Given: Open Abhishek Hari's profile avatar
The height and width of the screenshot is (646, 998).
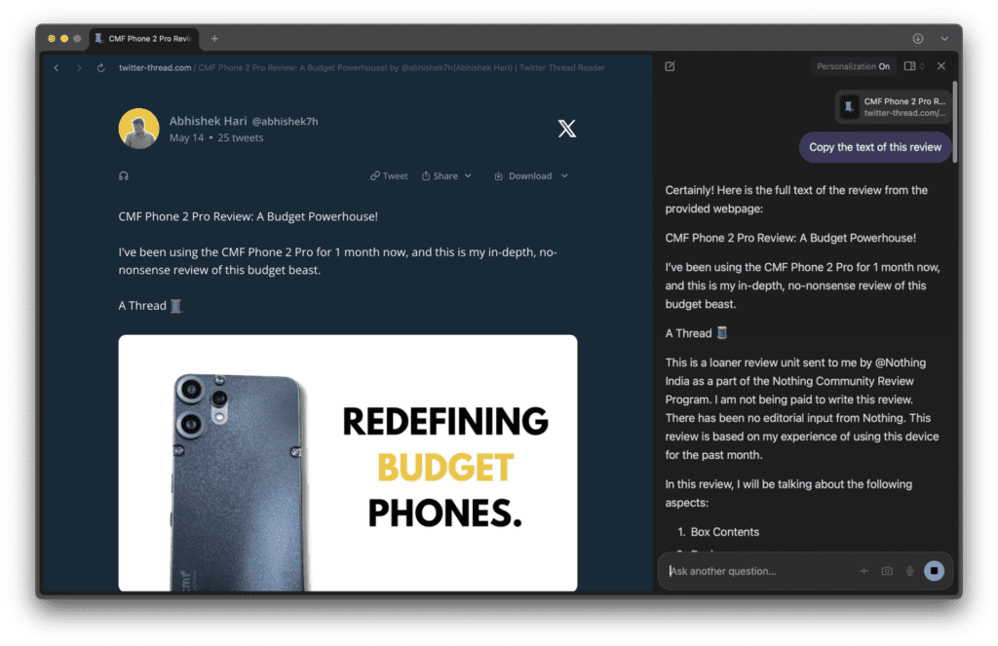Looking at the screenshot, I should [138, 129].
